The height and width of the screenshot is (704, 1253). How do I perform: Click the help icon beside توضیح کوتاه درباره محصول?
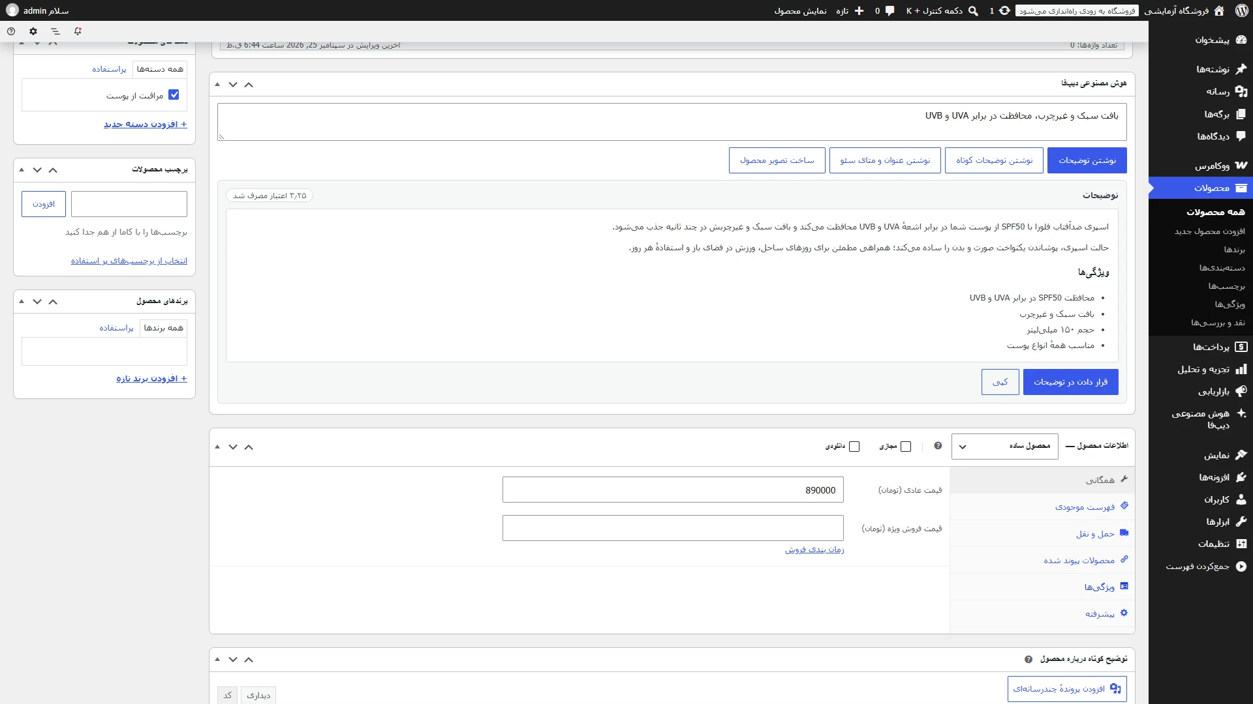tap(1029, 660)
